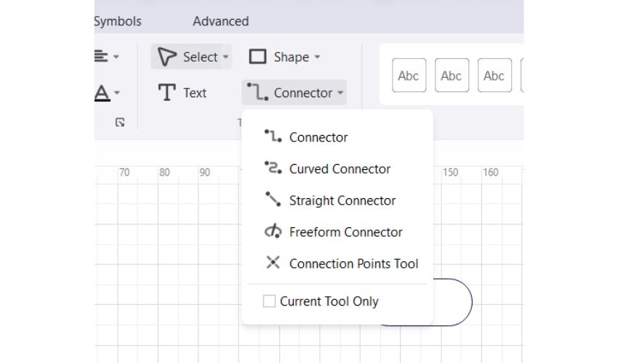The width and height of the screenshot is (618, 363).
Task: Apply the third Abc style preset
Action: pos(494,76)
